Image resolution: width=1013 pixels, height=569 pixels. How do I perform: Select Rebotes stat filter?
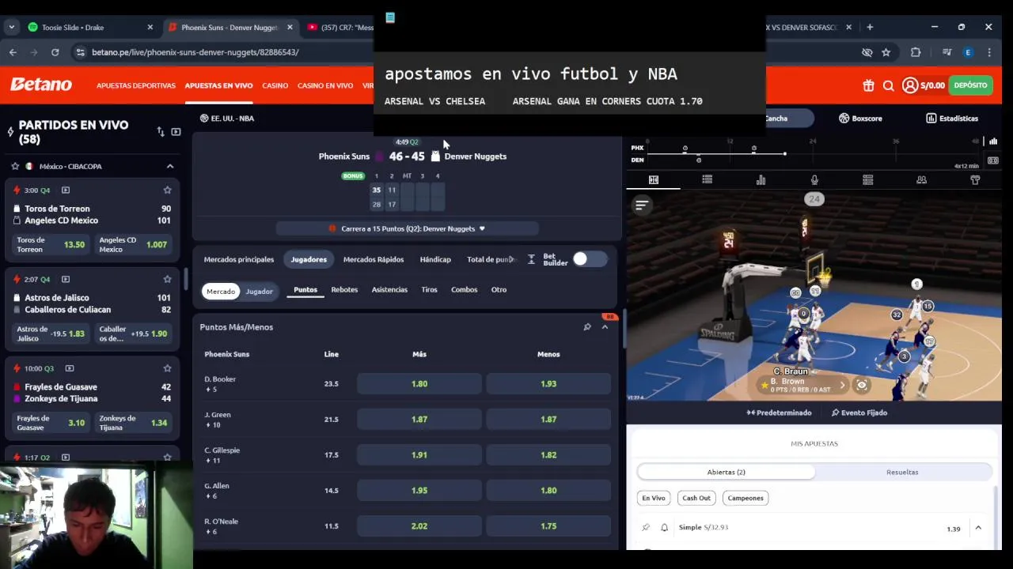344,290
